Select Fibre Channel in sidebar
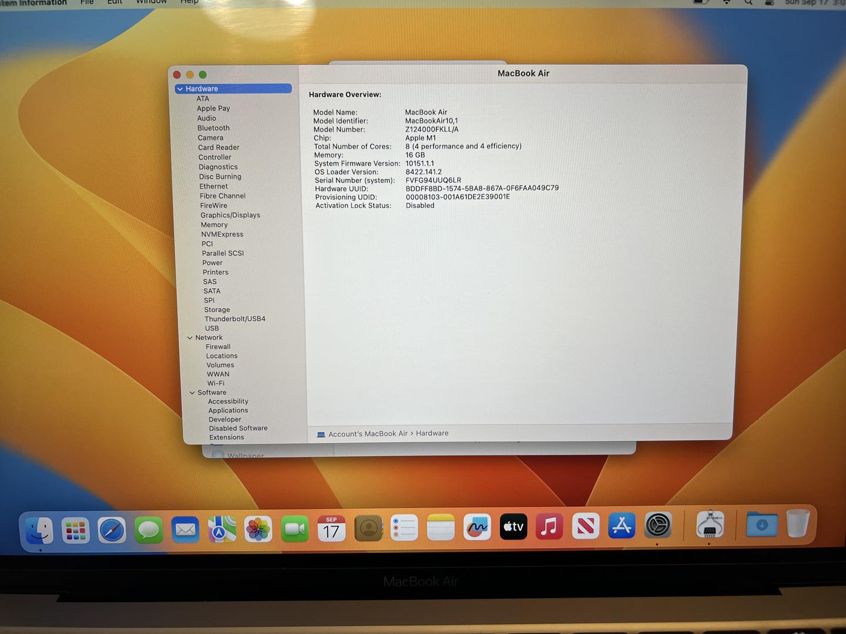Image resolution: width=846 pixels, height=634 pixels. pyautogui.click(x=223, y=196)
